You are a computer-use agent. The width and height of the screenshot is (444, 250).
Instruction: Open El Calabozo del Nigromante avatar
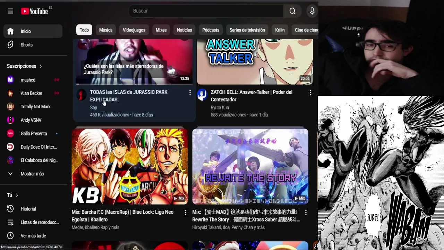point(10,160)
